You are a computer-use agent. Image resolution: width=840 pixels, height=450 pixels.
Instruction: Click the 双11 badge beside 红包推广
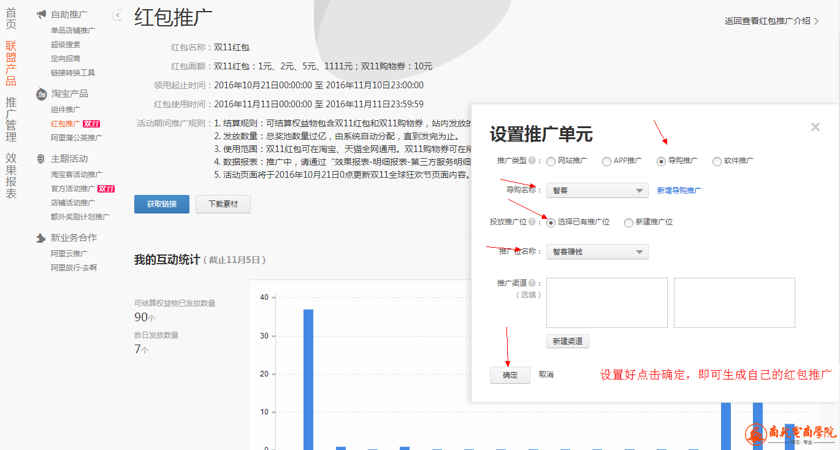91,123
